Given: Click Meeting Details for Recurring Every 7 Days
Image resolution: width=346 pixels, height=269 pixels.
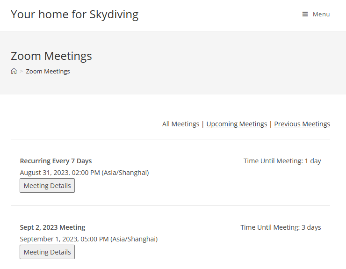Looking at the screenshot, I should click(47, 186).
